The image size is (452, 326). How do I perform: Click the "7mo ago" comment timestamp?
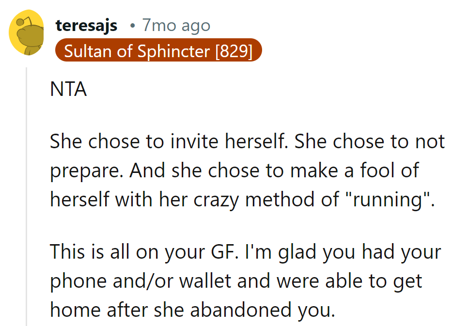click(176, 25)
